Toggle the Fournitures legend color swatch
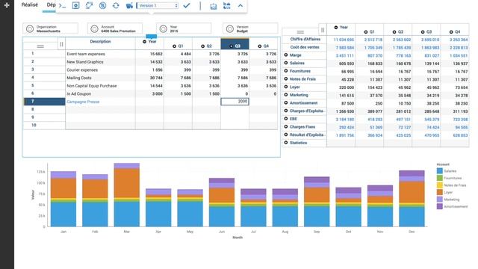This screenshot has height=269, width=478. (440, 178)
